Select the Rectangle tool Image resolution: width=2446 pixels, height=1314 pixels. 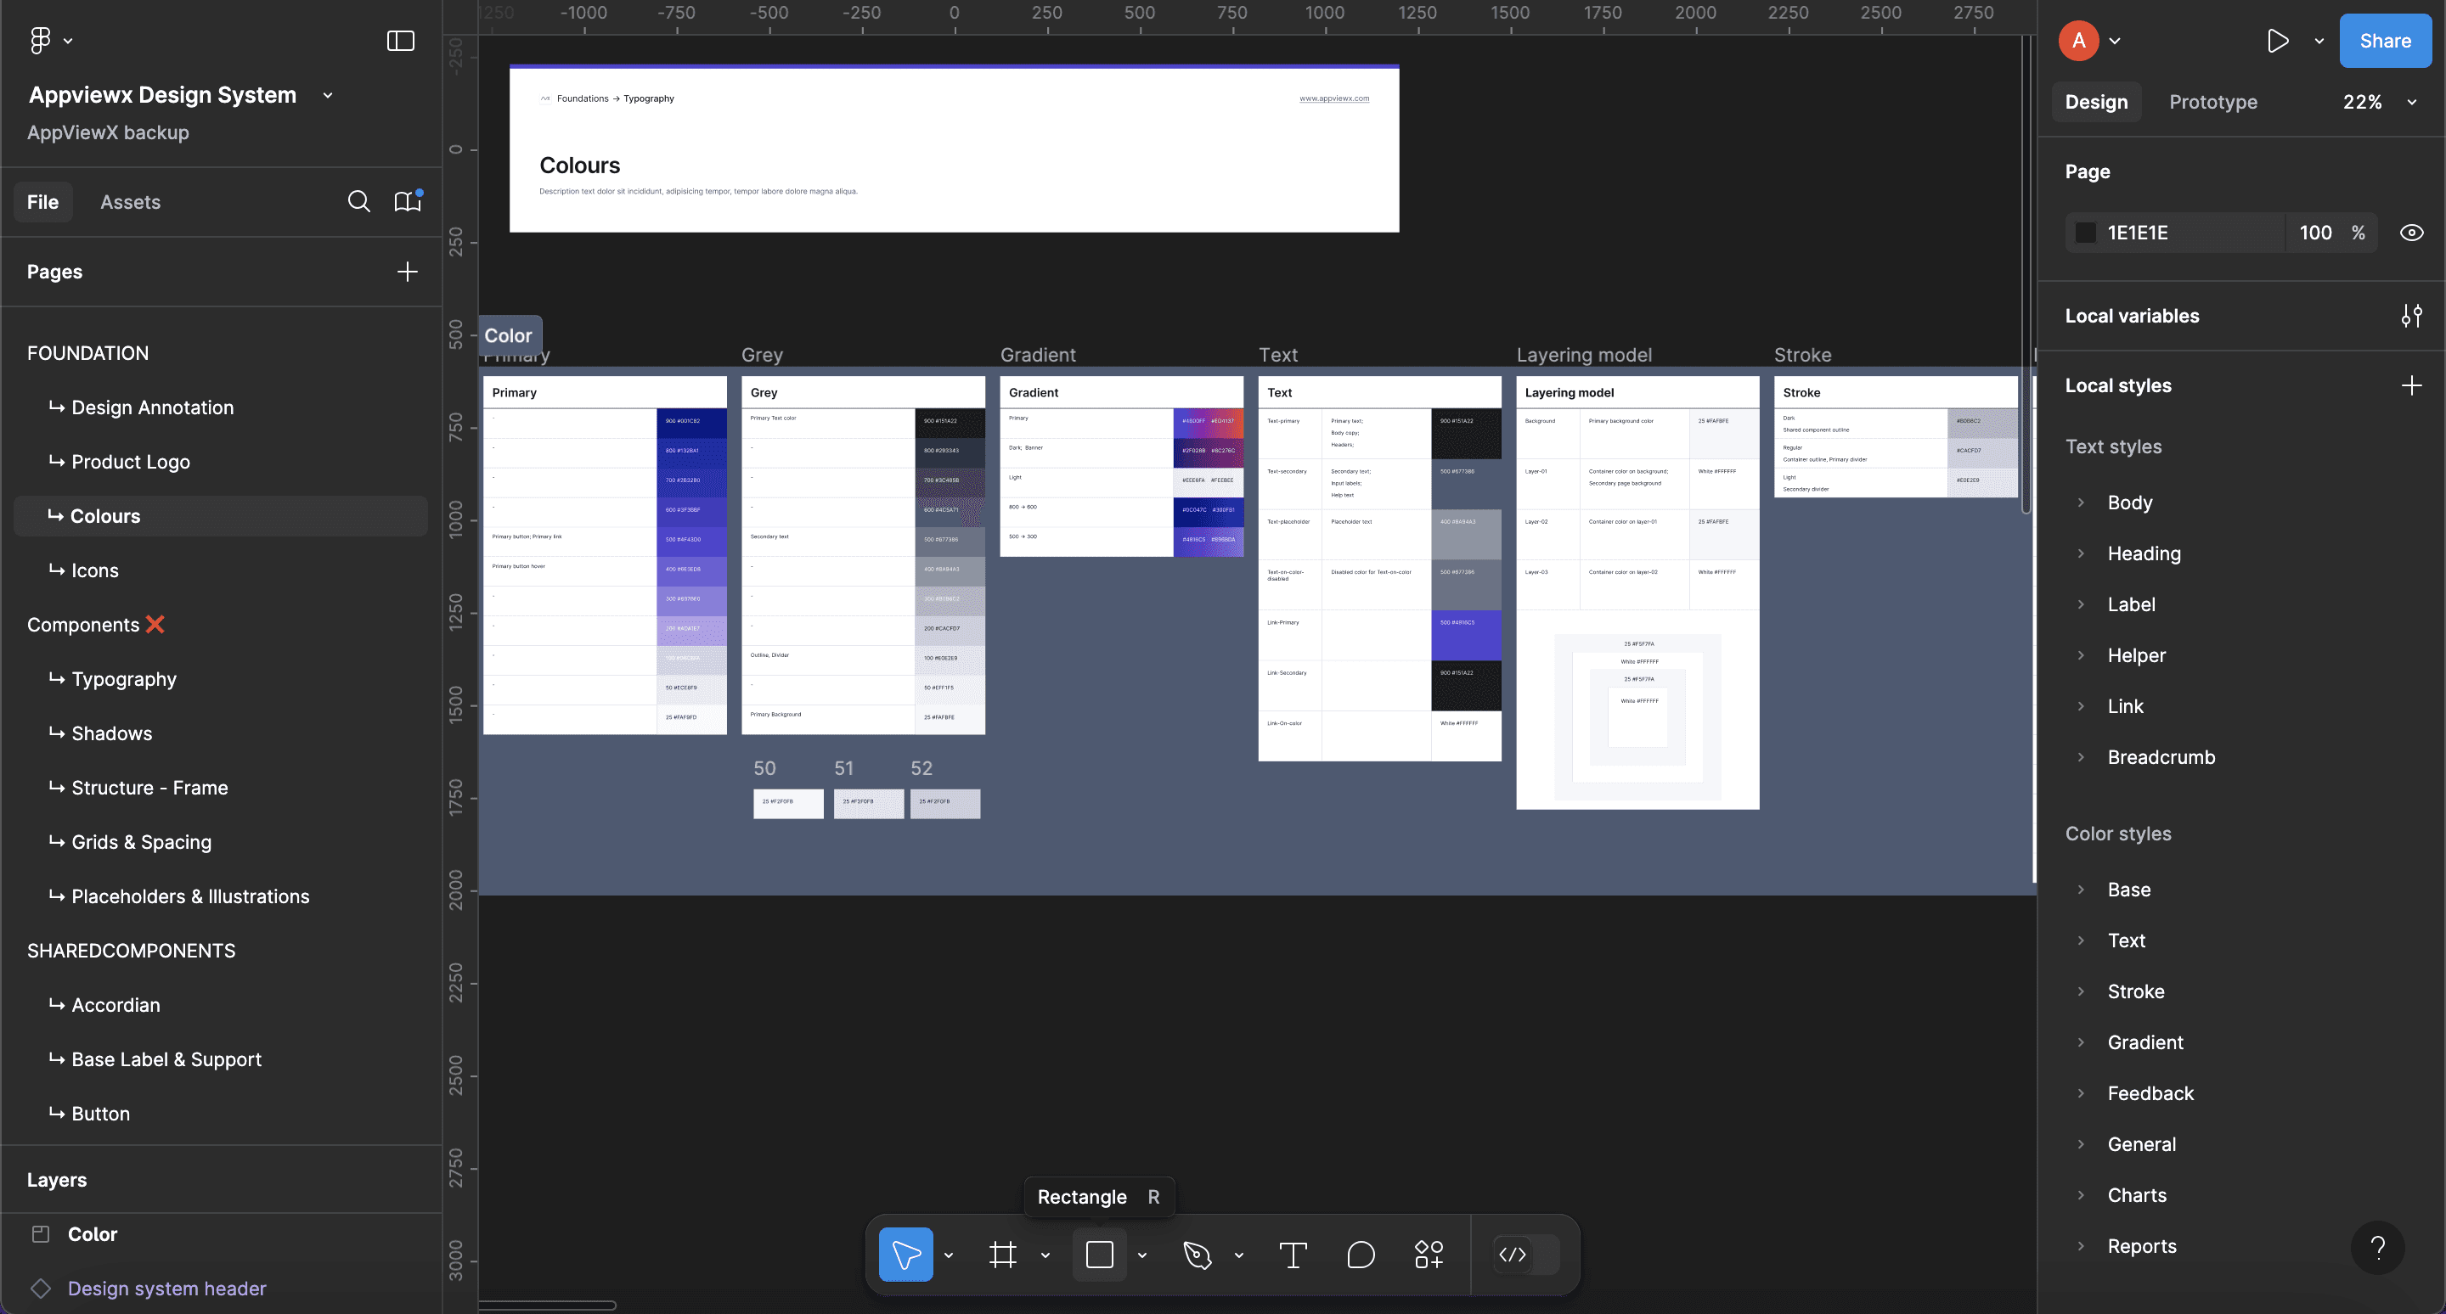[x=1100, y=1255]
